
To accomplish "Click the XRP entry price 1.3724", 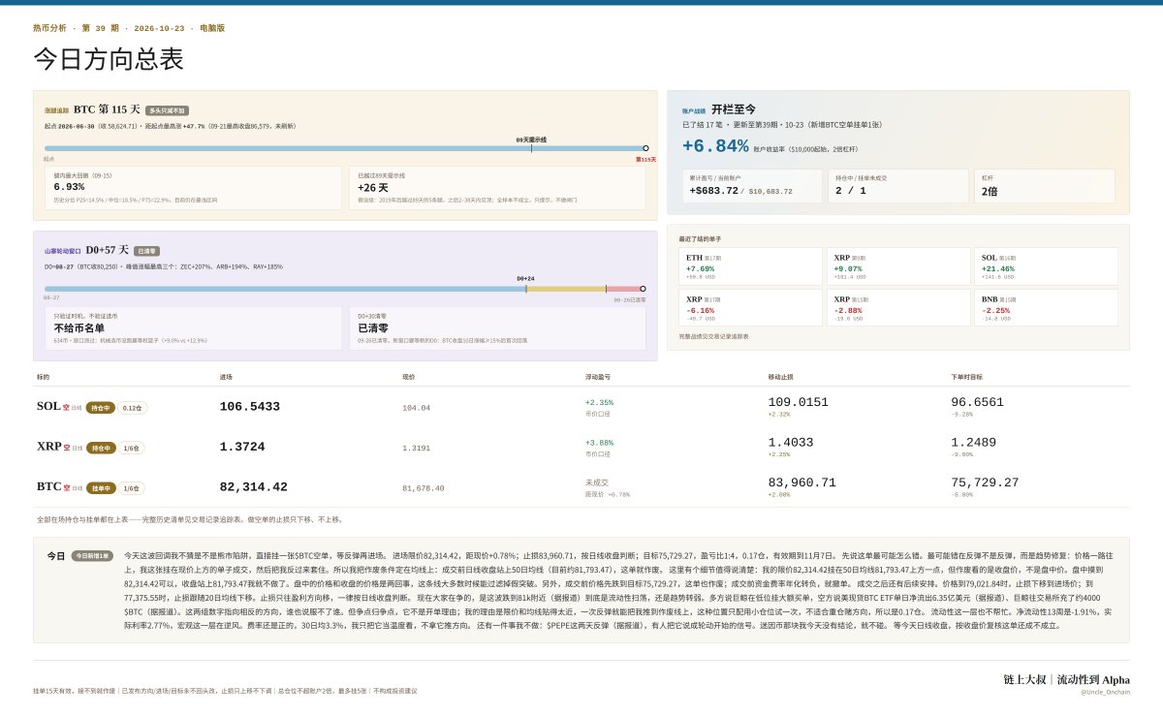I will click(241, 448).
